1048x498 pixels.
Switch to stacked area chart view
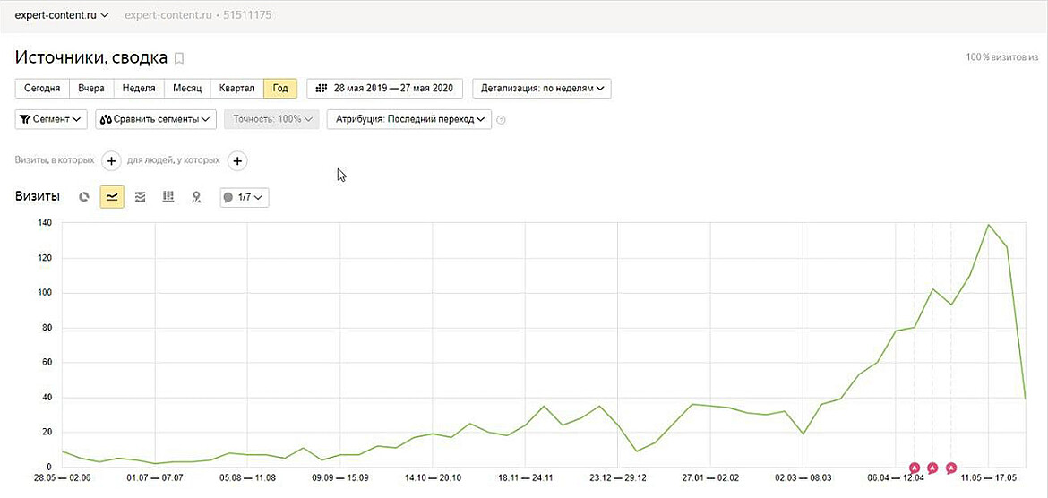[x=140, y=197]
